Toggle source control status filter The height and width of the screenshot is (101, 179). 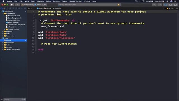point(25,99)
